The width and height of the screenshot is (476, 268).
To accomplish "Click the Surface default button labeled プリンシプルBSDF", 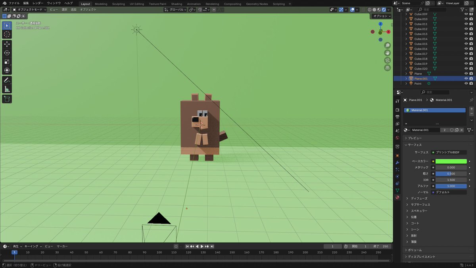I will point(447,152).
